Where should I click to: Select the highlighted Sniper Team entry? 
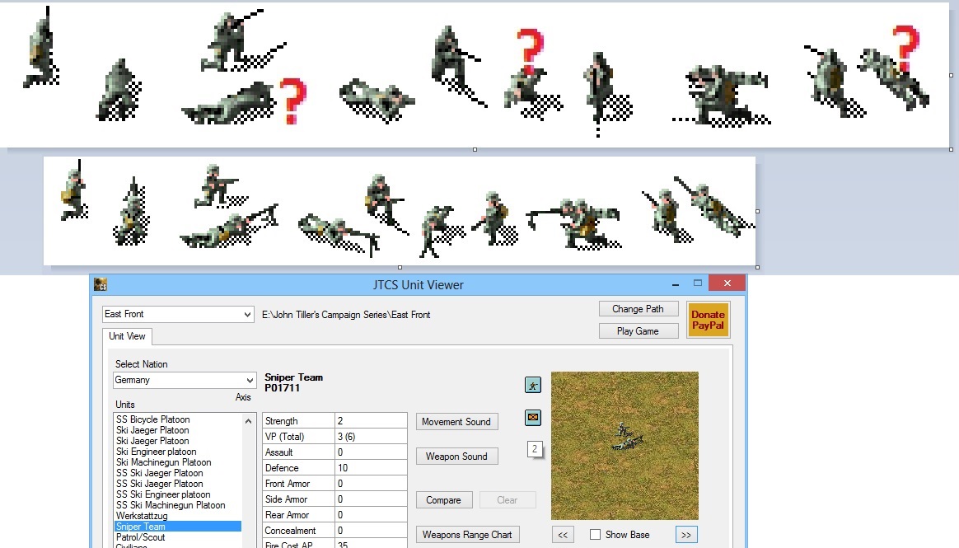click(178, 527)
